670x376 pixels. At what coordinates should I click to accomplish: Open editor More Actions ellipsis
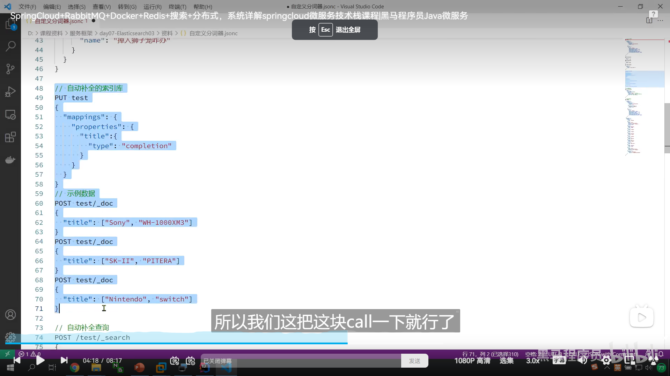coord(660,21)
